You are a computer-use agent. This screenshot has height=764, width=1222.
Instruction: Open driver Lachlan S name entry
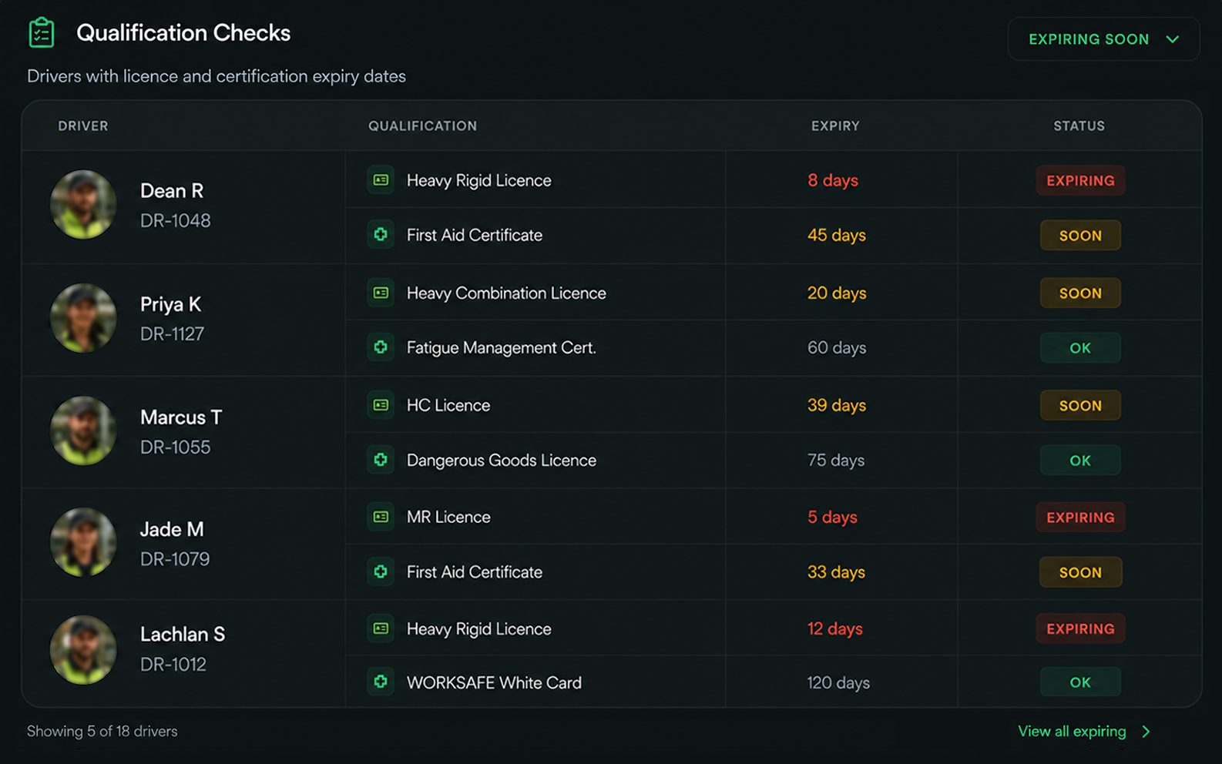(183, 634)
